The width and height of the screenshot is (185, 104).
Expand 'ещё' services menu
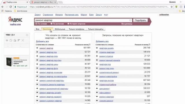[x=106, y=15]
